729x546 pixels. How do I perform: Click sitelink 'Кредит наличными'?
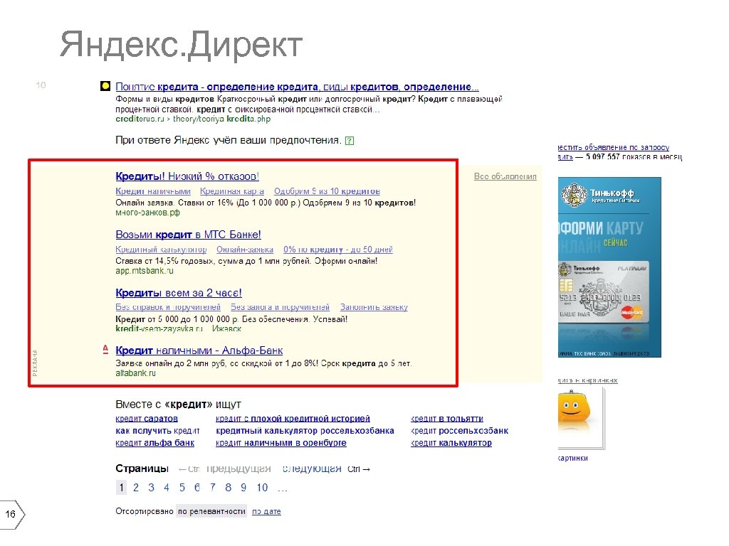[153, 191]
